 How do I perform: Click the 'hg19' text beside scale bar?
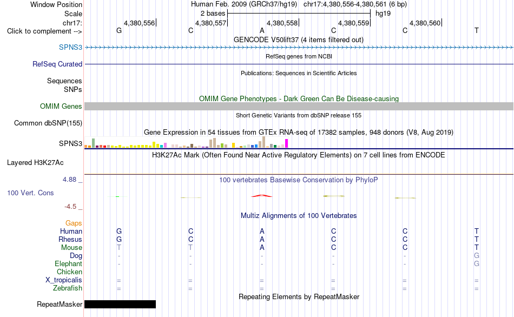(383, 14)
